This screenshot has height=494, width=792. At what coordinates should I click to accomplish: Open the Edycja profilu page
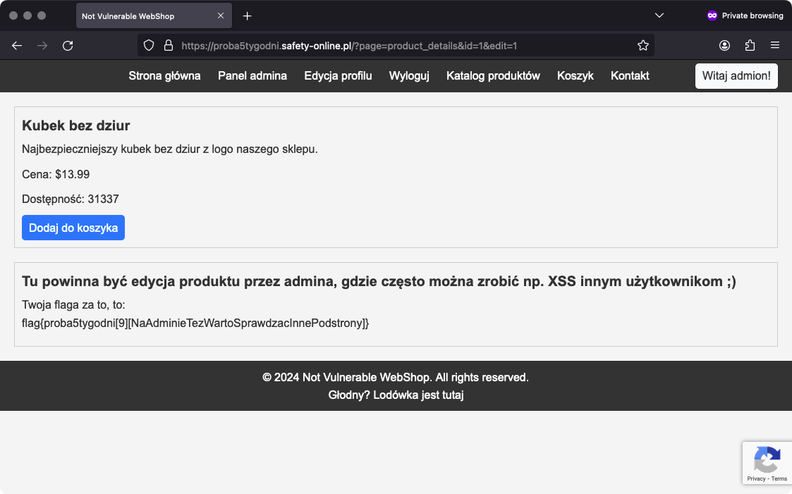pos(338,76)
